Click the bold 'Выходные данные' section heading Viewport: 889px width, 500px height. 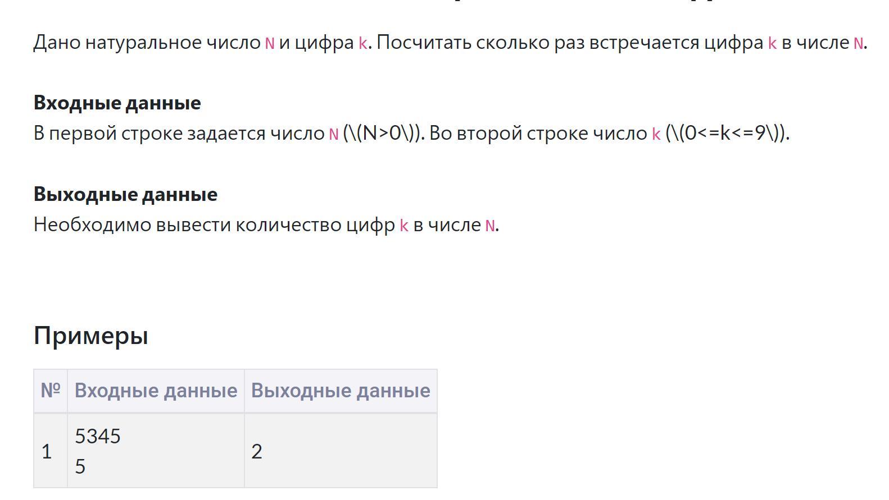[x=125, y=194]
